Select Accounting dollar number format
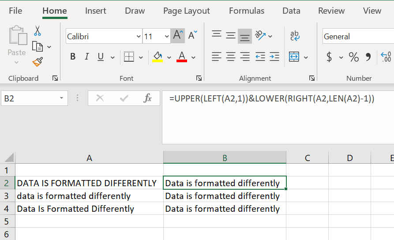The image size is (394, 240). [329, 57]
